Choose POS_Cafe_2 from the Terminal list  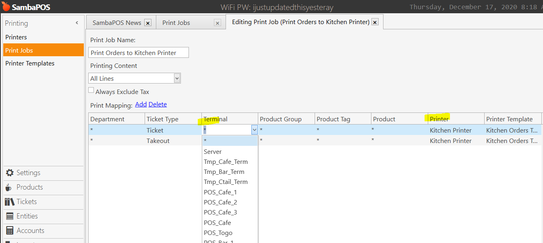230,202
